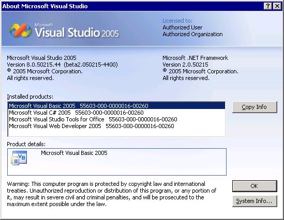The width and height of the screenshot is (284, 220).
Task: Click the Version 8.0.50215.44 text
Action: [x=62, y=65]
